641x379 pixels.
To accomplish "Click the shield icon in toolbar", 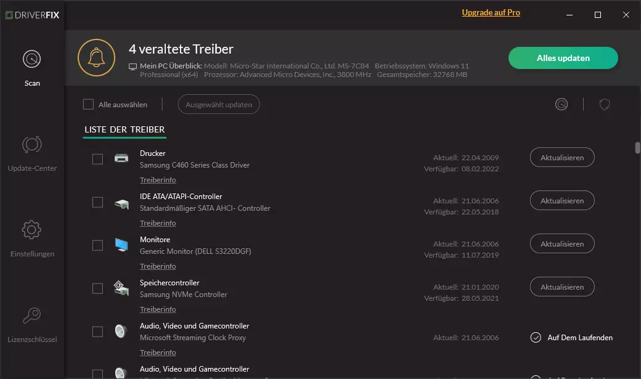I will pos(605,104).
